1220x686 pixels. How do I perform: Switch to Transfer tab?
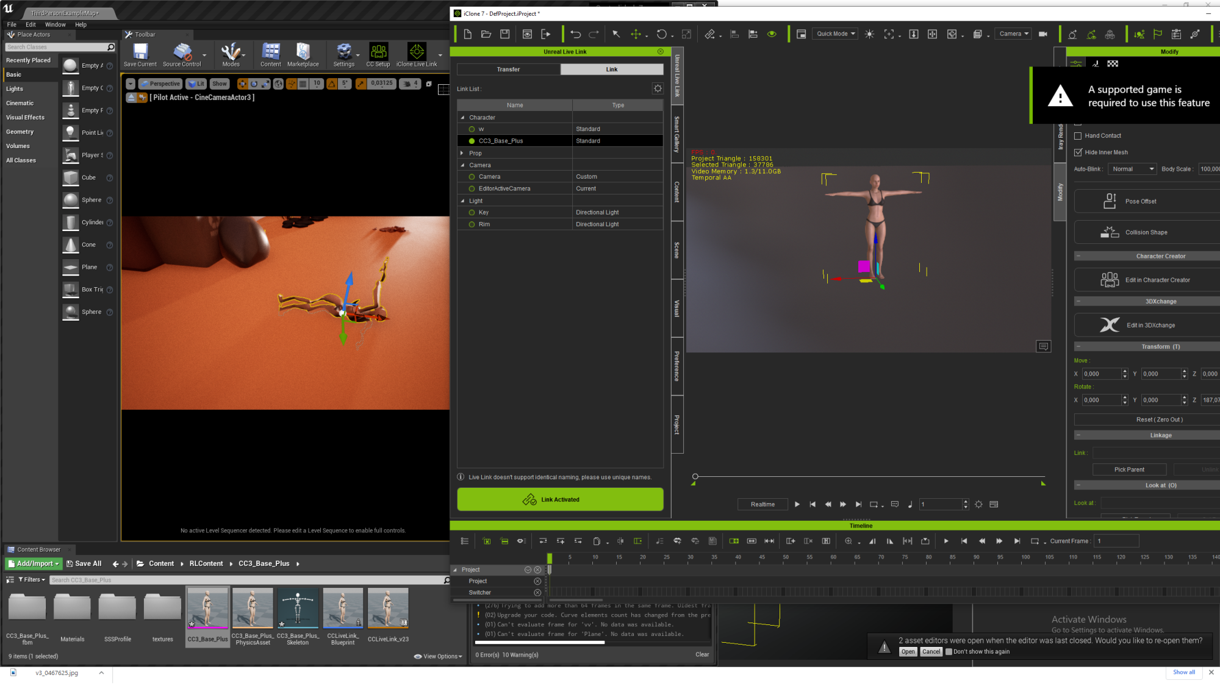(x=508, y=70)
